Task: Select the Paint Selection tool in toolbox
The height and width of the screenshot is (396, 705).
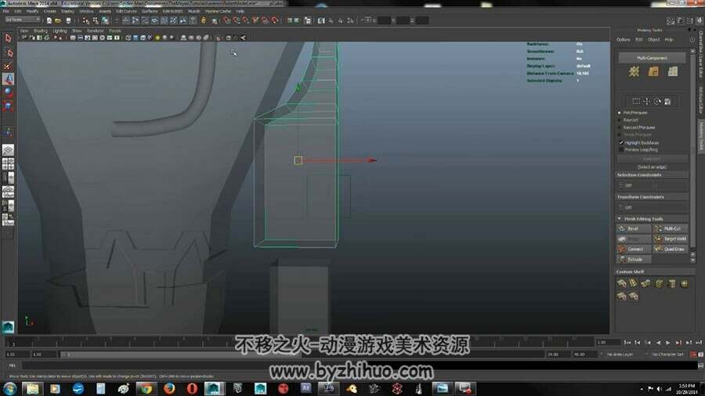Action: 8,66
